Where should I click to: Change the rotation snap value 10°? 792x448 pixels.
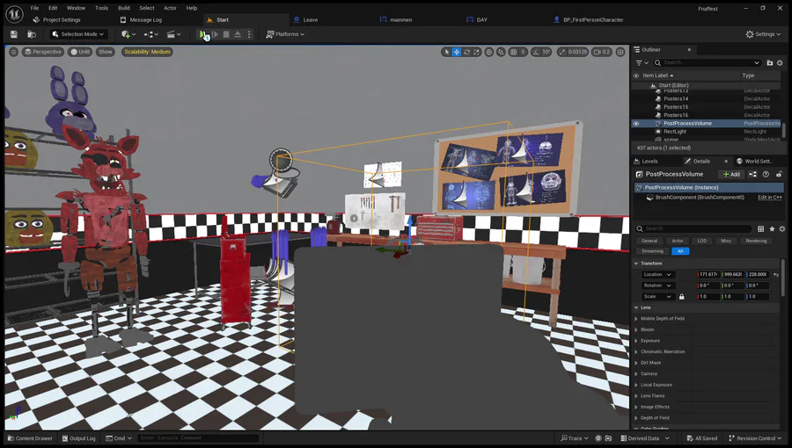click(x=546, y=52)
